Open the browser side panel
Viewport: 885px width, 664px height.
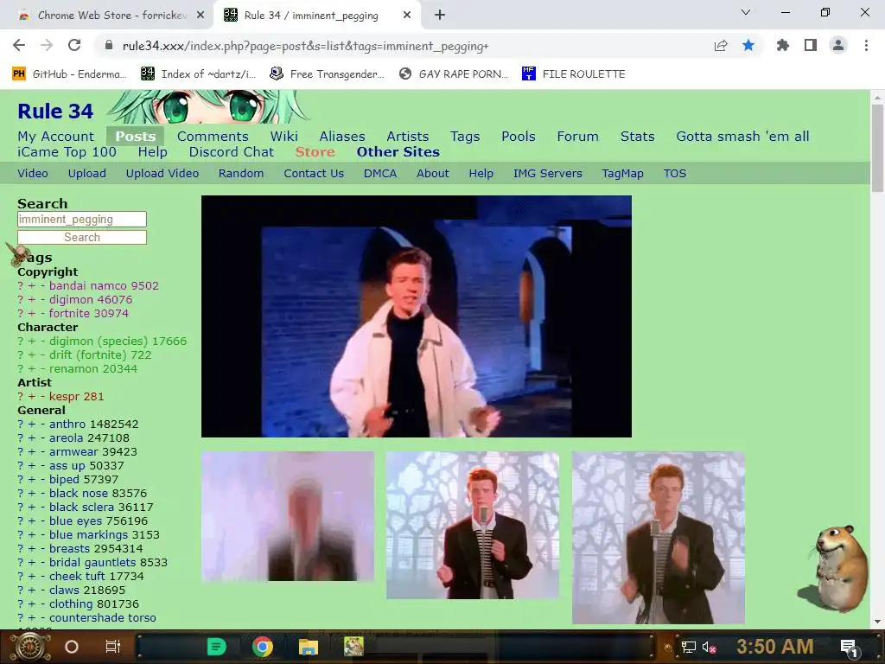click(811, 46)
